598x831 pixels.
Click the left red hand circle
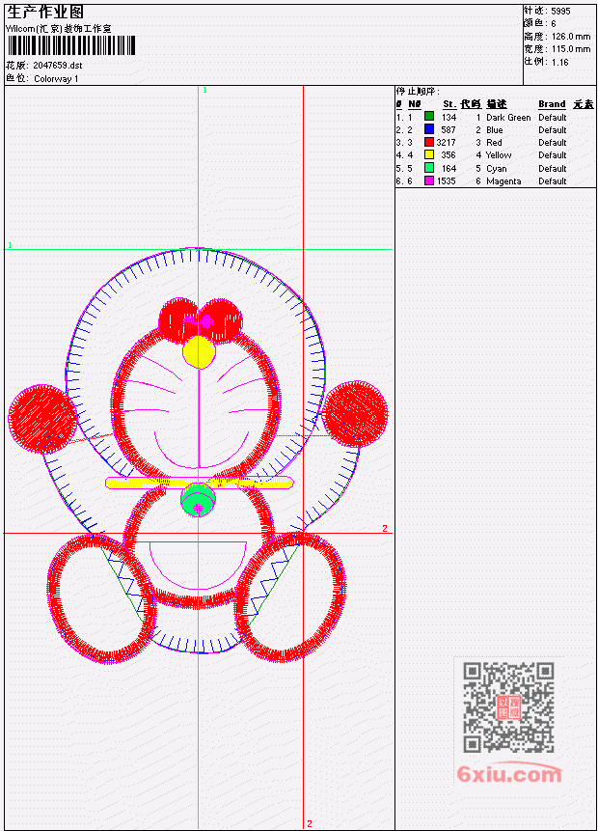click(x=42, y=419)
